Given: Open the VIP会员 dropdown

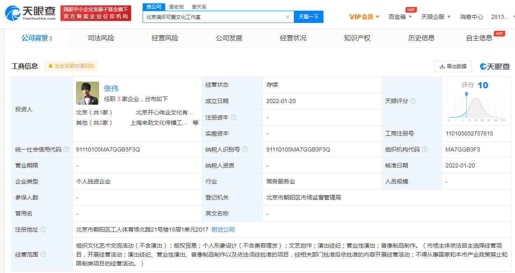Looking at the screenshot, I should (364, 17).
